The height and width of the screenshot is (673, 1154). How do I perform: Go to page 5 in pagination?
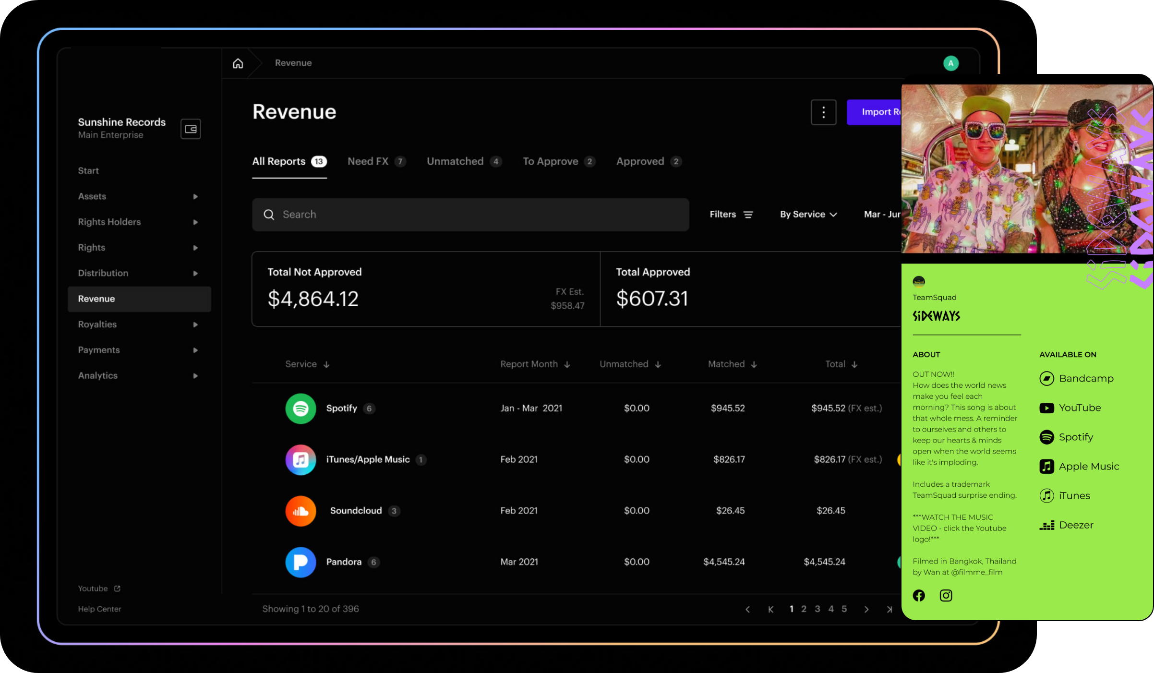point(844,609)
